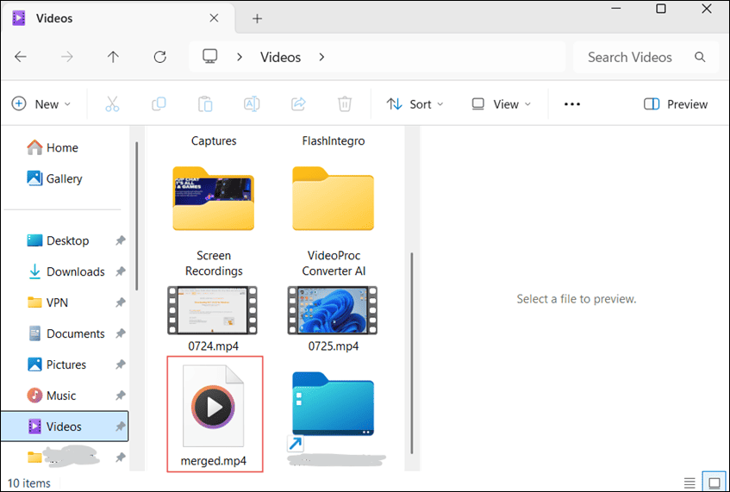Click Videos in the address bar breadcrumb
Viewport: 730px width, 492px height.
(x=280, y=57)
